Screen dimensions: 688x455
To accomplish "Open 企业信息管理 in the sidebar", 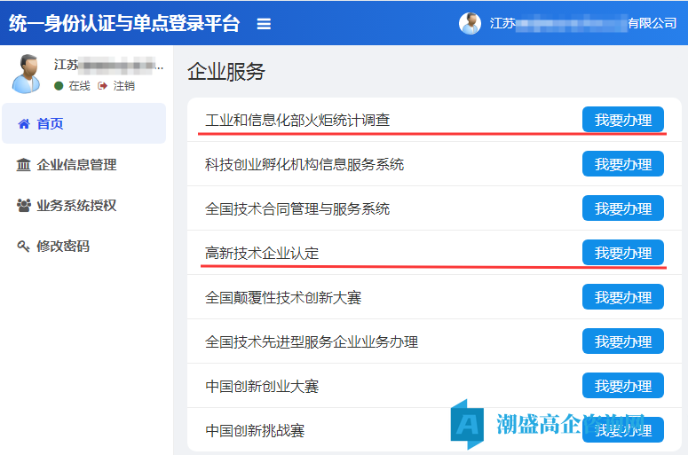I will [x=76, y=165].
